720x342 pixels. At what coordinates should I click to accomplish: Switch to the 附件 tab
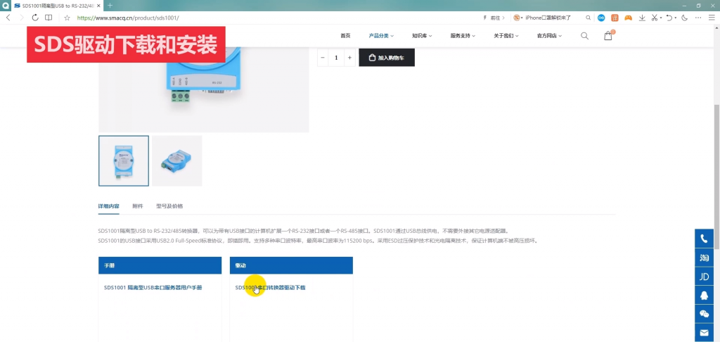pos(138,206)
